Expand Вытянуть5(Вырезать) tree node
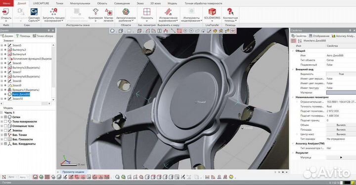 pos(2,68)
